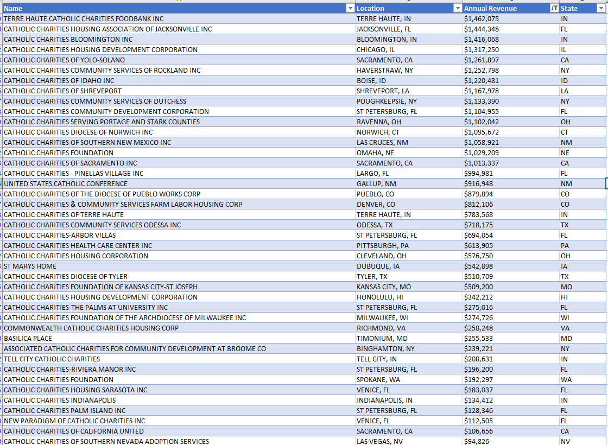Click the GALLUP, NM location cell

[409, 184]
